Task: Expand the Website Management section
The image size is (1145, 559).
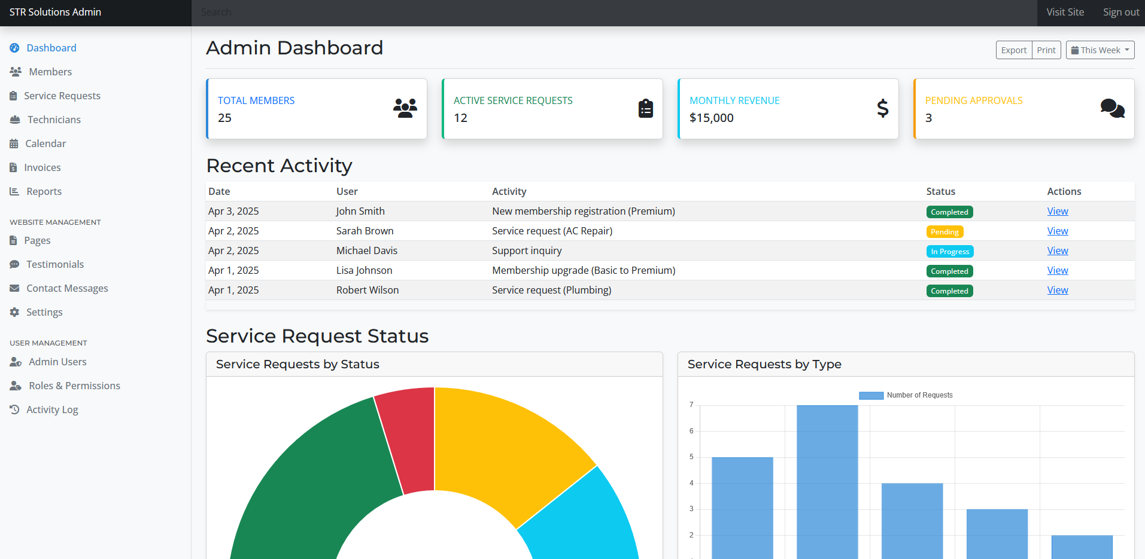Action: pos(54,222)
